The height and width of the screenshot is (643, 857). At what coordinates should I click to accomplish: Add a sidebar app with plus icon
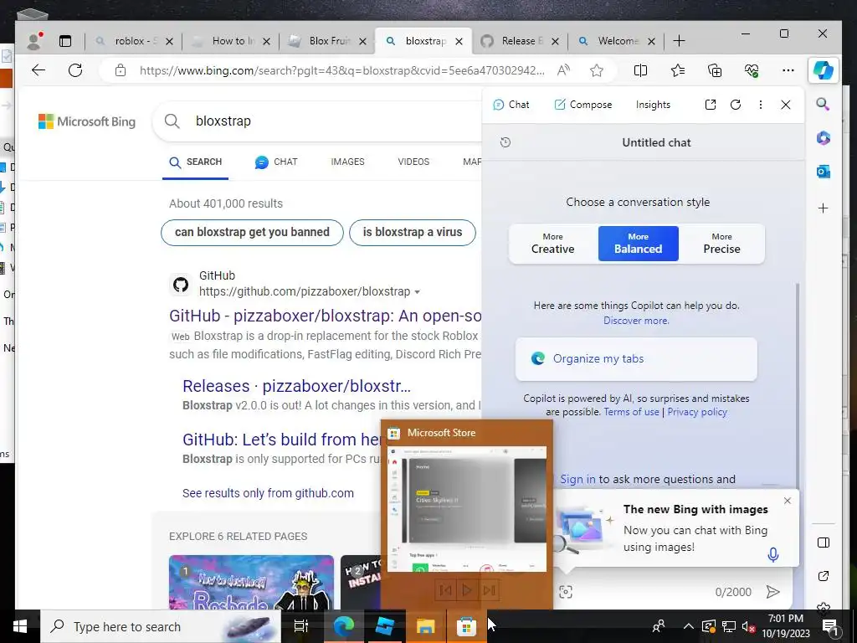[824, 208]
